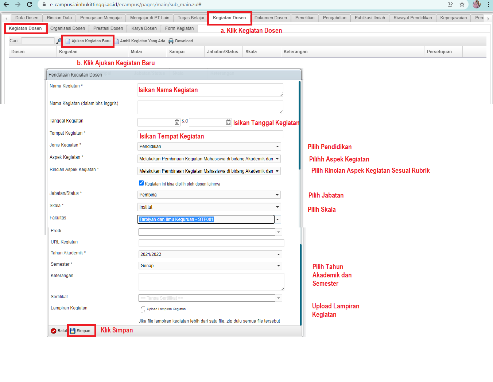Reload the page in the browser
The image size is (493, 382).
(x=30, y=4)
